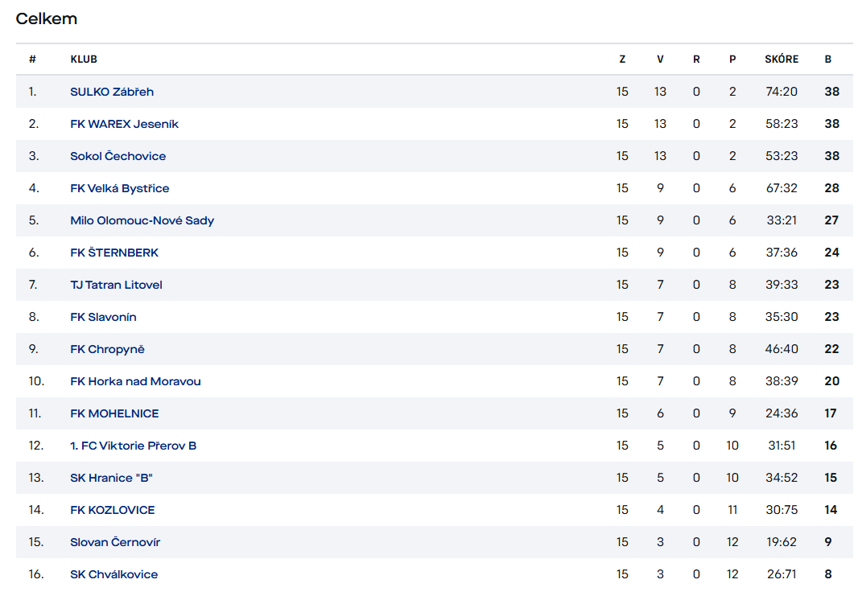
Task: Open Milo Olomouc-Nové Sady club
Action: tap(142, 220)
